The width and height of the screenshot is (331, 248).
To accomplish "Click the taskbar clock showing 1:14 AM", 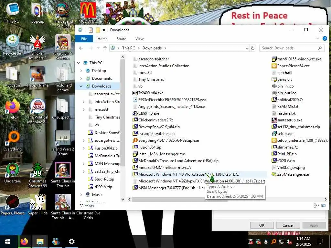I will (x=303, y=242).
